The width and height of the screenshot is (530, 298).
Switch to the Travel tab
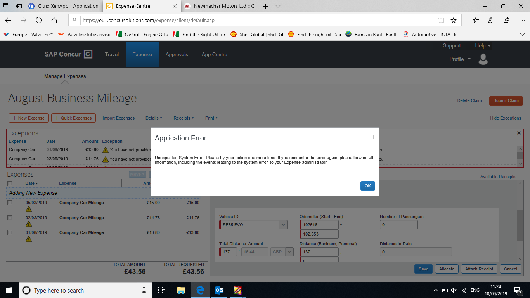click(x=112, y=55)
